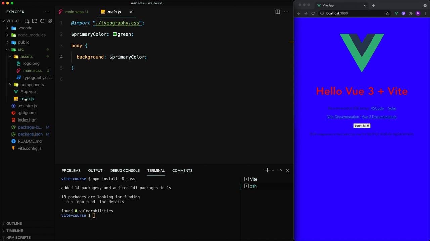Click New File icon in Explorer header
The width and height of the screenshot is (430, 241).
pos(27,21)
